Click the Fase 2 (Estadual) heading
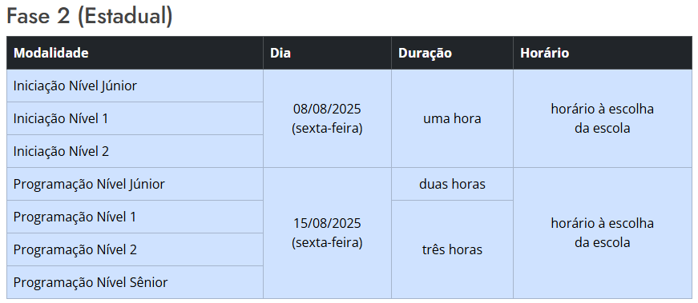The height and width of the screenshot is (303, 698). click(90, 17)
